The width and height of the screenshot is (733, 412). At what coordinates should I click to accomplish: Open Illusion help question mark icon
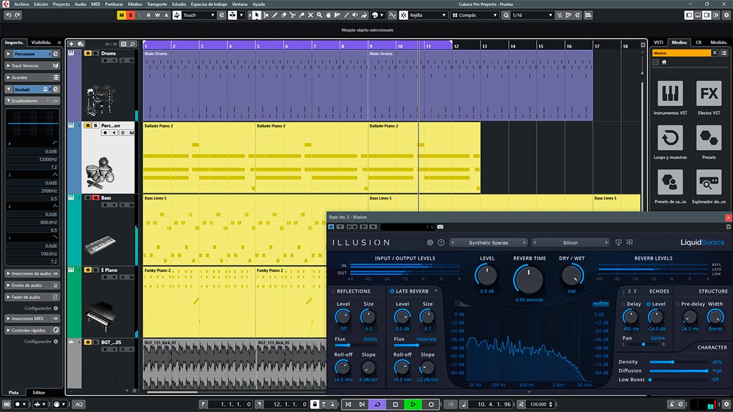pos(441,242)
